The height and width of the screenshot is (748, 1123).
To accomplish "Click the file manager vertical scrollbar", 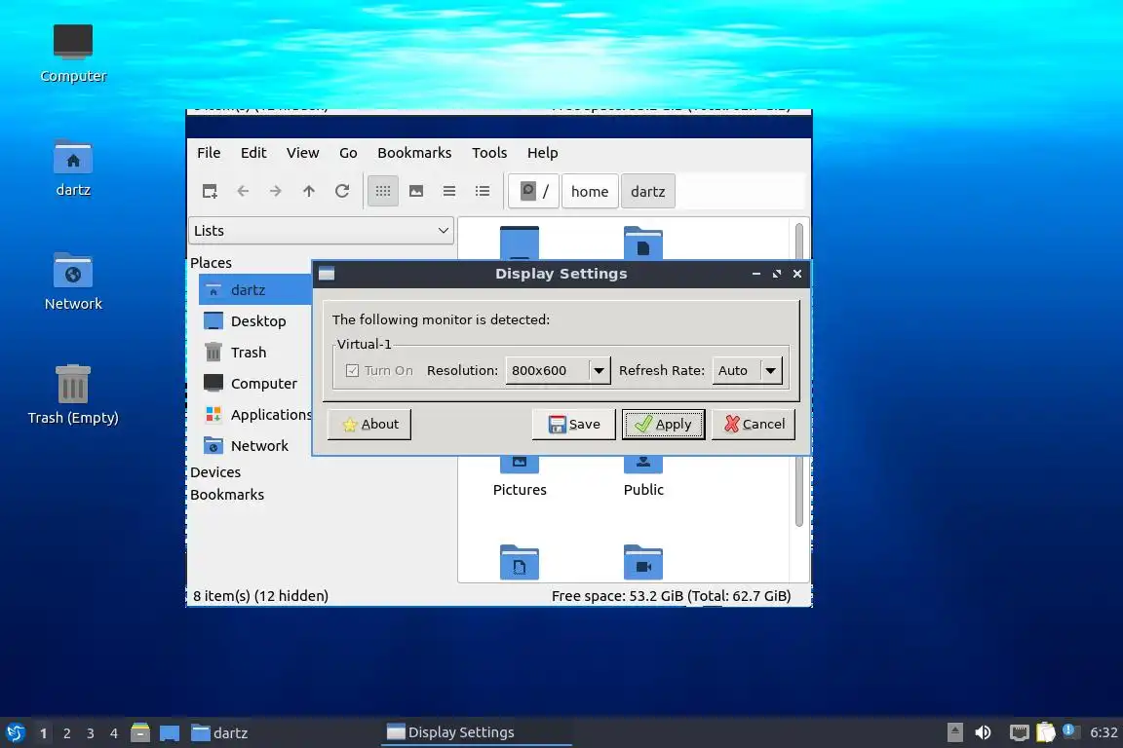I will pos(799,374).
